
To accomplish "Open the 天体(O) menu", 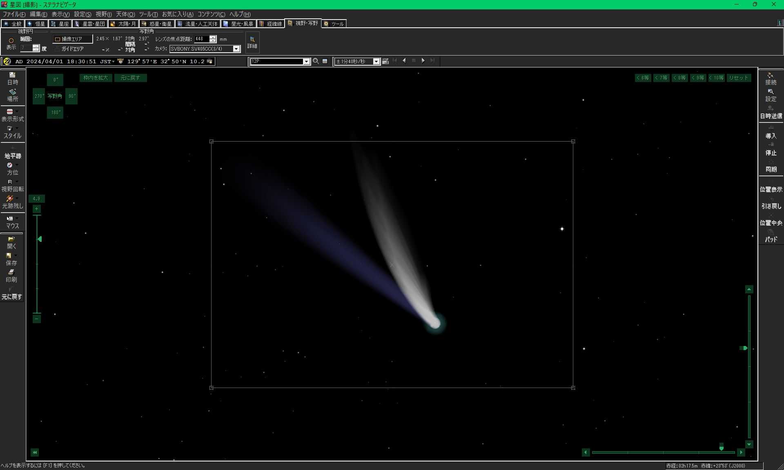I will (x=125, y=14).
